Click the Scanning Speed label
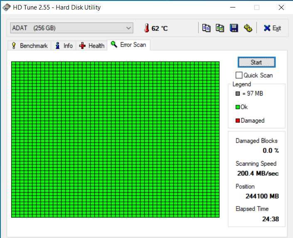The height and width of the screenshot is (238, 293). tap(256, 164)
